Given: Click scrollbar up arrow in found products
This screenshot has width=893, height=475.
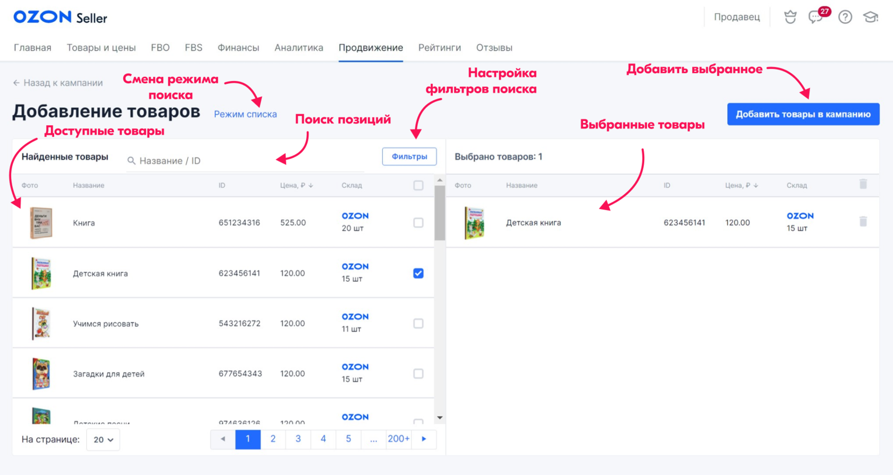Looking at the screenshot, I should pyautogui.click(x=440, y=180).
